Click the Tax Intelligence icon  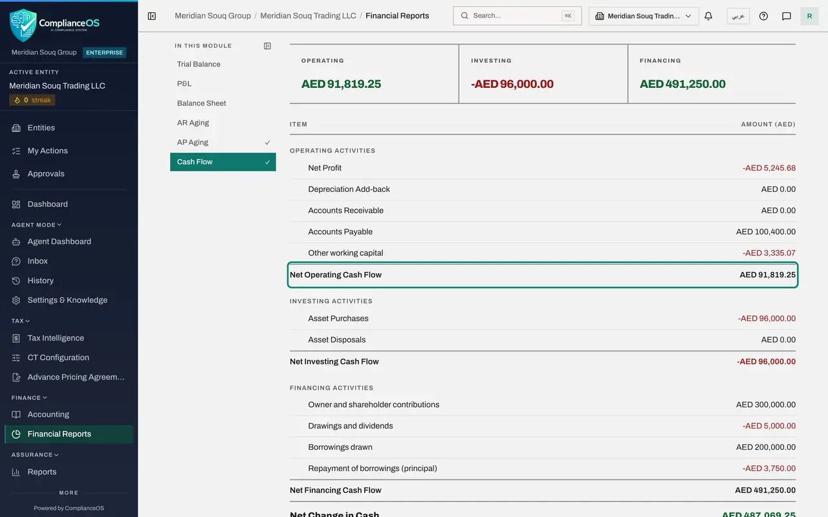[16, 338]
